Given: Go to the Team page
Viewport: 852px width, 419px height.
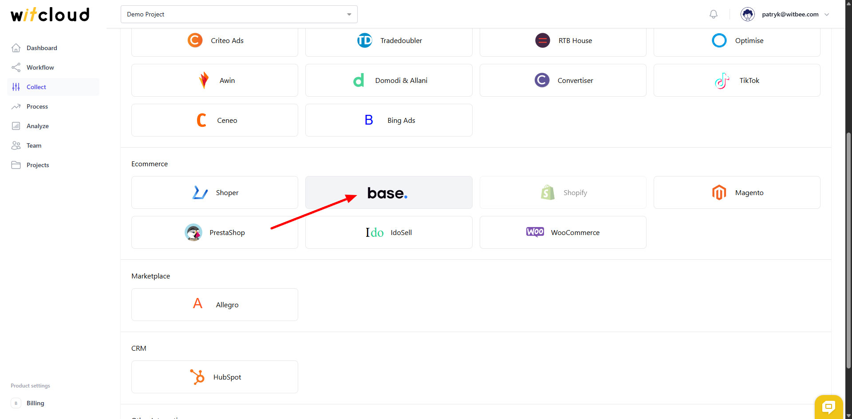Looking at the screenshot, I should click(53, 145).
